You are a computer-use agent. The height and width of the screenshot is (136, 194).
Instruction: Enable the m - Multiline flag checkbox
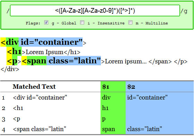[x=130, y=23]
